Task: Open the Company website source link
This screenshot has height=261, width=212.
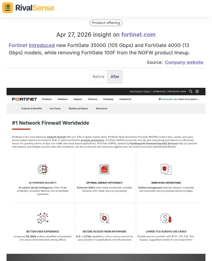Action: [184, 62]
